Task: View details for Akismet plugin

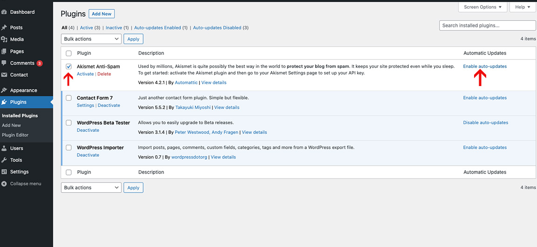Action: click(213, 82)
